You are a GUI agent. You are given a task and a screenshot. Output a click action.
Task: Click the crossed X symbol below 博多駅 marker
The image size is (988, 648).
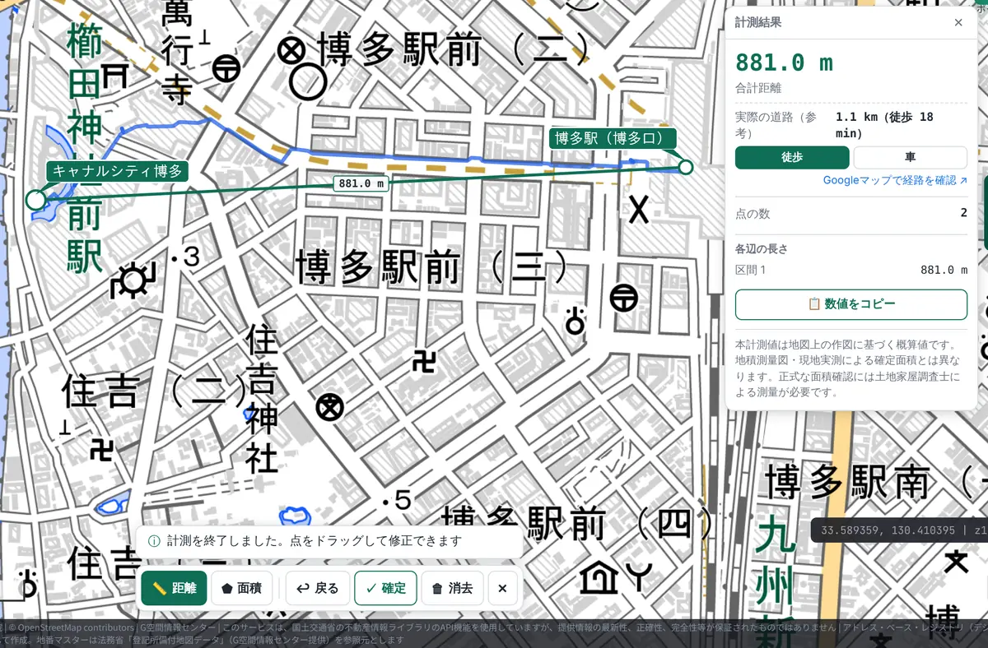point(639,209)
